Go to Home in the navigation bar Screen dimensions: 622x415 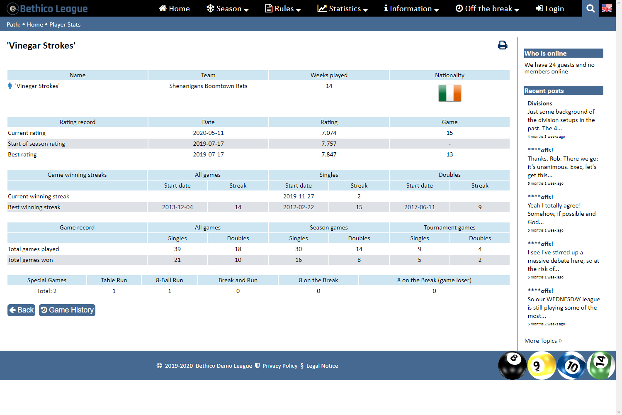click(175, 8)
